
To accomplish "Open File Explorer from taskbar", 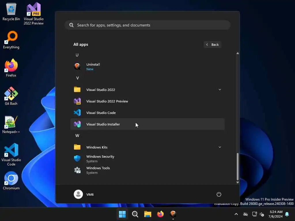I will coord(148,214).
